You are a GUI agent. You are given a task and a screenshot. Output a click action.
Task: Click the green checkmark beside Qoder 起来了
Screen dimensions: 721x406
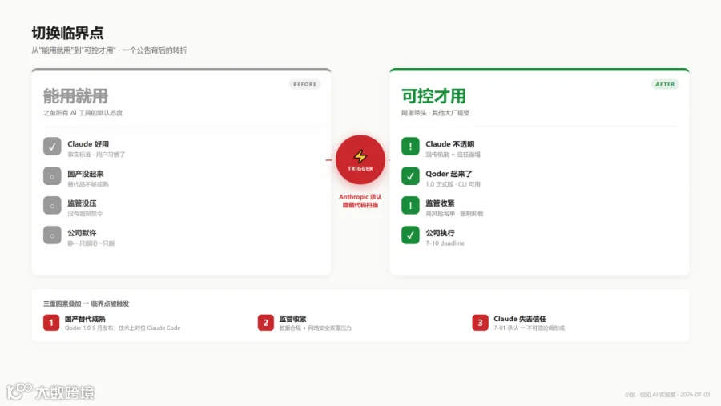[410, 176]
